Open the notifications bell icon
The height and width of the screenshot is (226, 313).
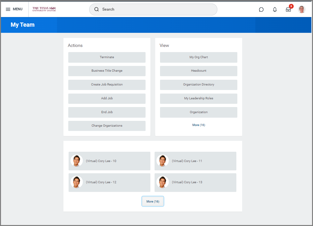click(275, 10)
